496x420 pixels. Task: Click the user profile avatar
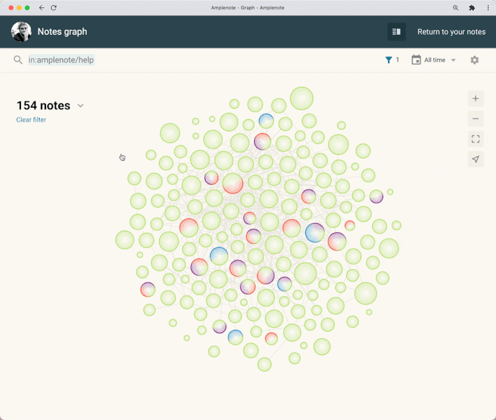pos(21,32)
